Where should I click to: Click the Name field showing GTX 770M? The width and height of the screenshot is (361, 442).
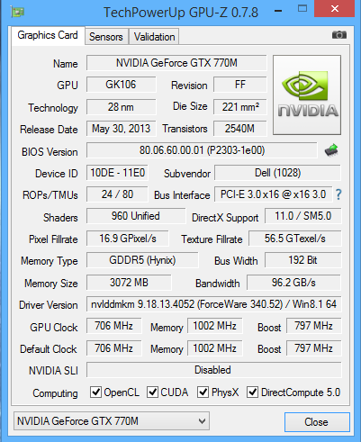click(176, 63)
